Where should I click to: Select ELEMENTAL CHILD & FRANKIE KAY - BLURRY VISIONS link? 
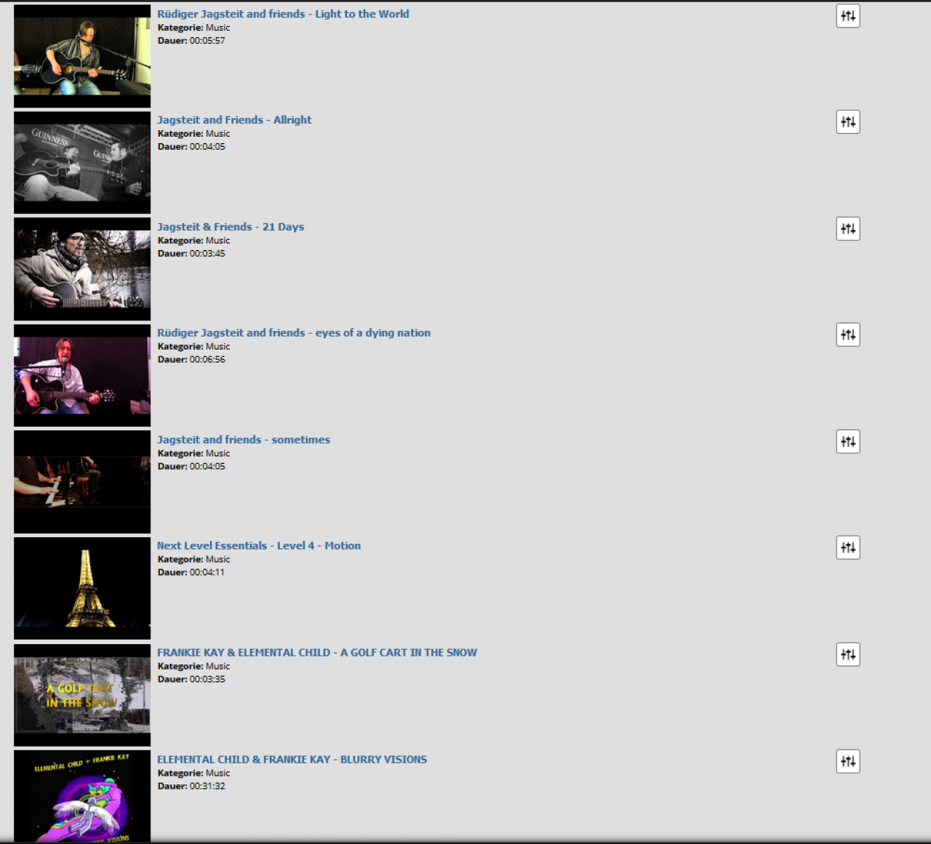(x=292, y=760)
